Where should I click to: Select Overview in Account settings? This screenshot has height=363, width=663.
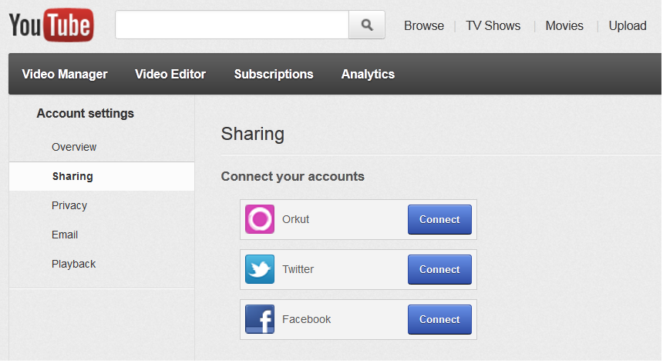[x=74, y=147]
